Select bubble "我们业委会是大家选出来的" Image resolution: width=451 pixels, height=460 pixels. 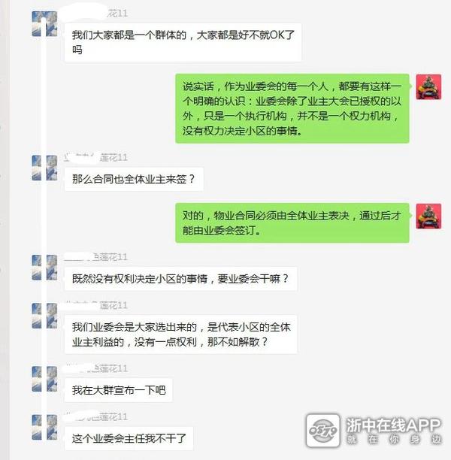coord(180,334)
